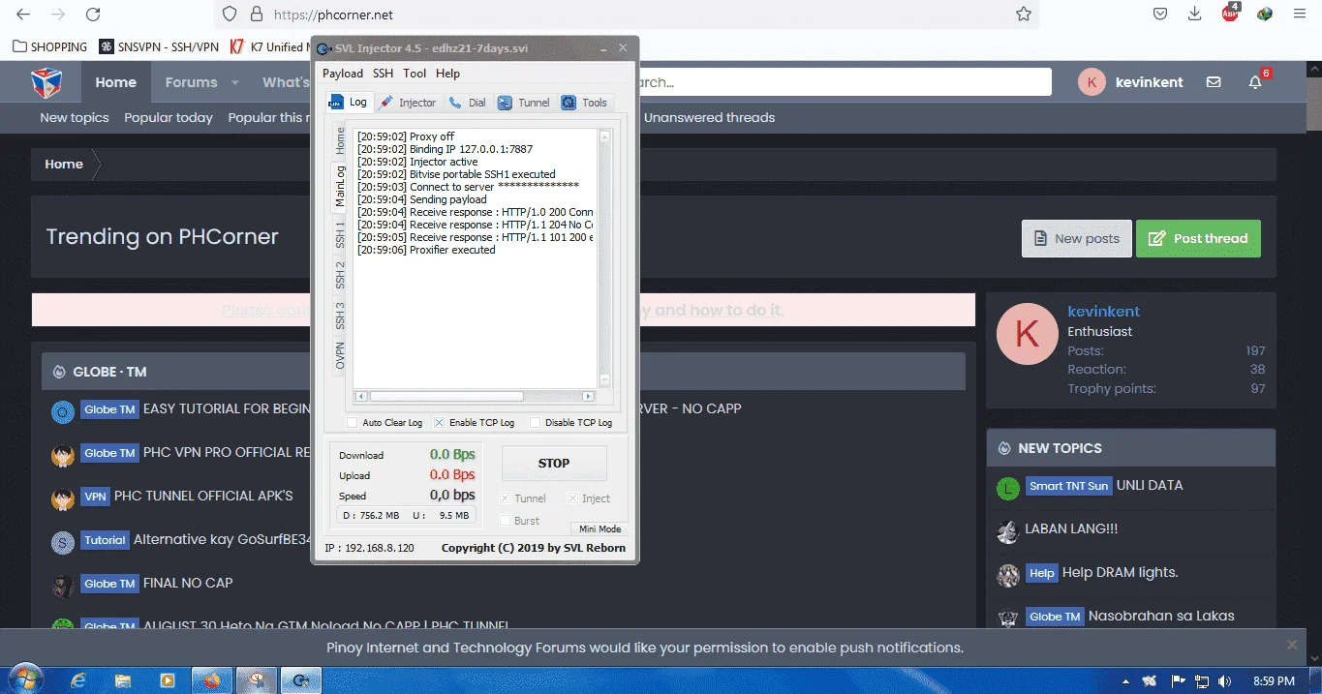This screenshot has height=694, width=1322.
Task: Open the inbox envelope icon
Action: pos(1214,82)
